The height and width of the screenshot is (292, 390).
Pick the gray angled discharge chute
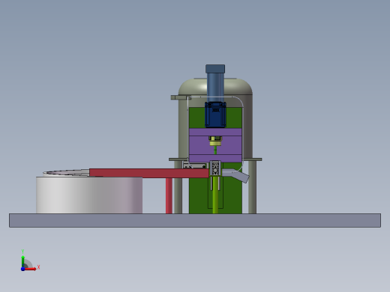pos(235,175)
